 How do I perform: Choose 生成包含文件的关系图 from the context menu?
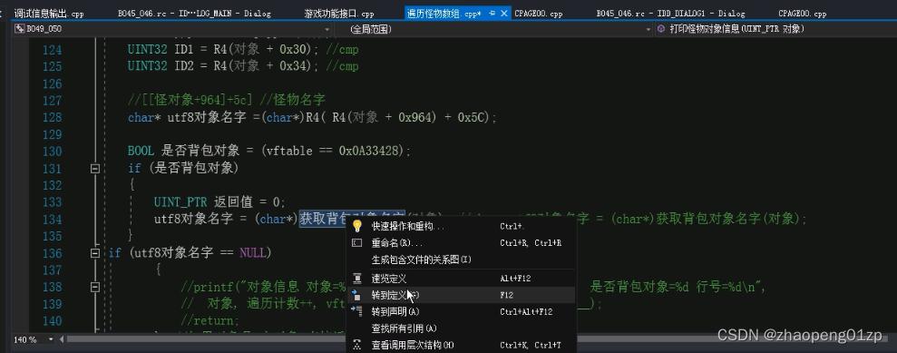coord(461,260)
